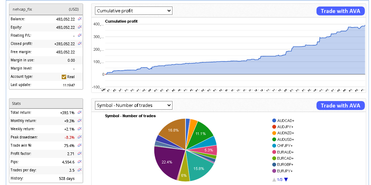The height and width of the screenshot is (185, 371).
Task: Click the Stats panel header
Action: [46, 103]
